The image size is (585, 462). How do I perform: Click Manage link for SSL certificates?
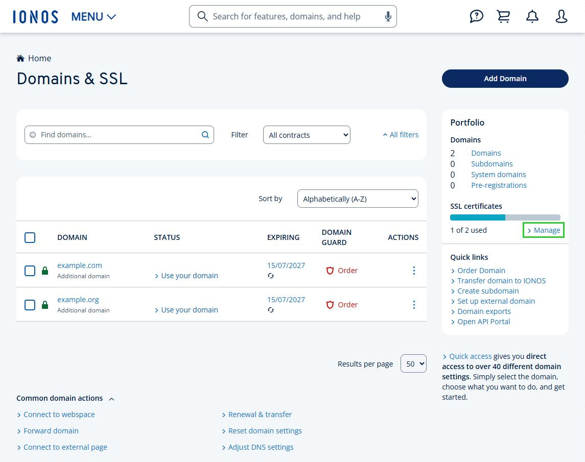pyautogui.click(x=544, y=230)
